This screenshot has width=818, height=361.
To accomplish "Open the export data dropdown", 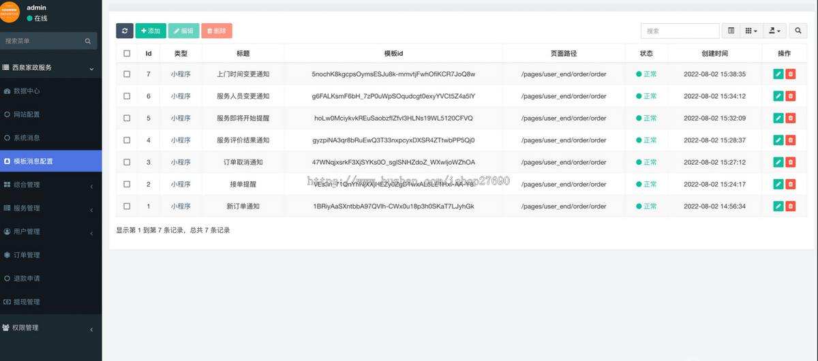I will tap(775, 31).
